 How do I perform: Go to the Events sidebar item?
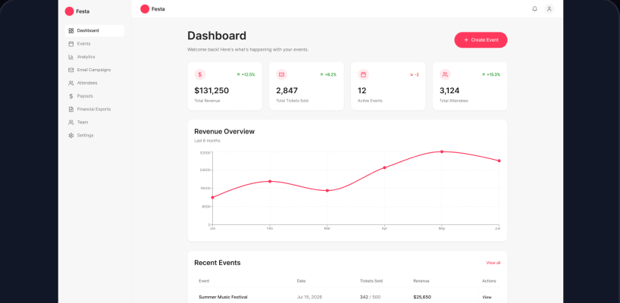(95, 44)
